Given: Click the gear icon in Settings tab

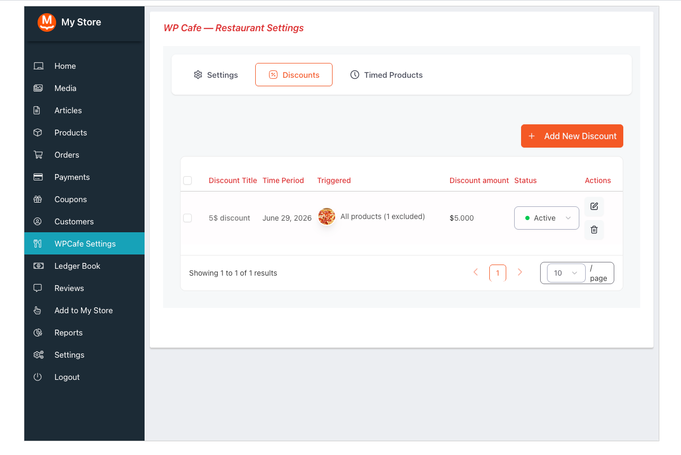Looking at the screenshot, I should pyautogui.click(x=198, y=75).
